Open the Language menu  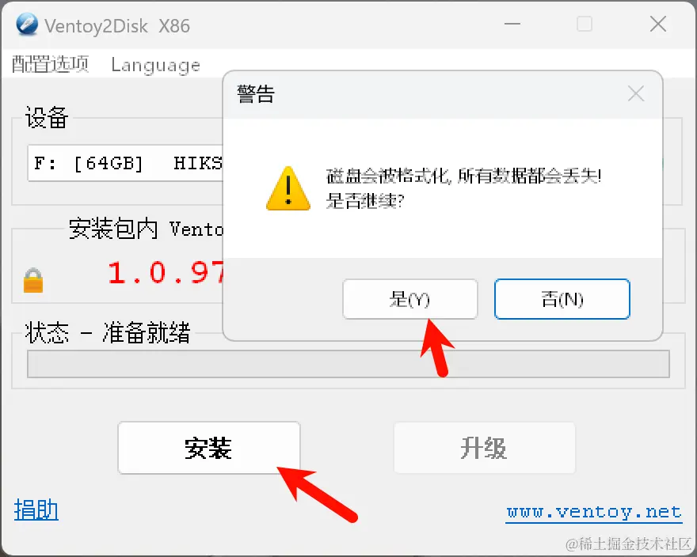tap(155, 66)
